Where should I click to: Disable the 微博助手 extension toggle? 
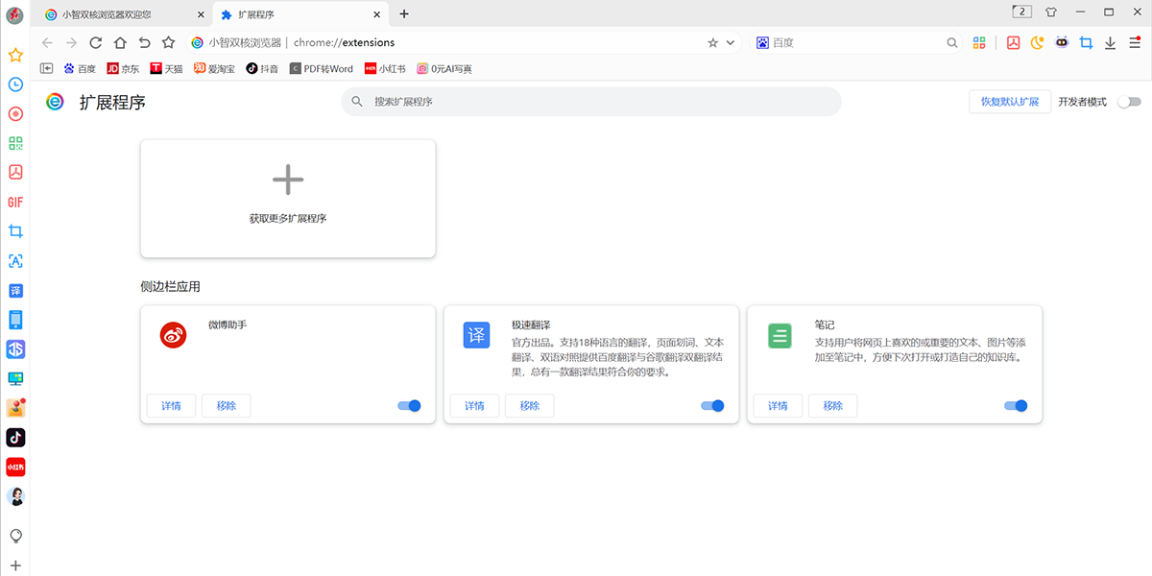point(408,406)
